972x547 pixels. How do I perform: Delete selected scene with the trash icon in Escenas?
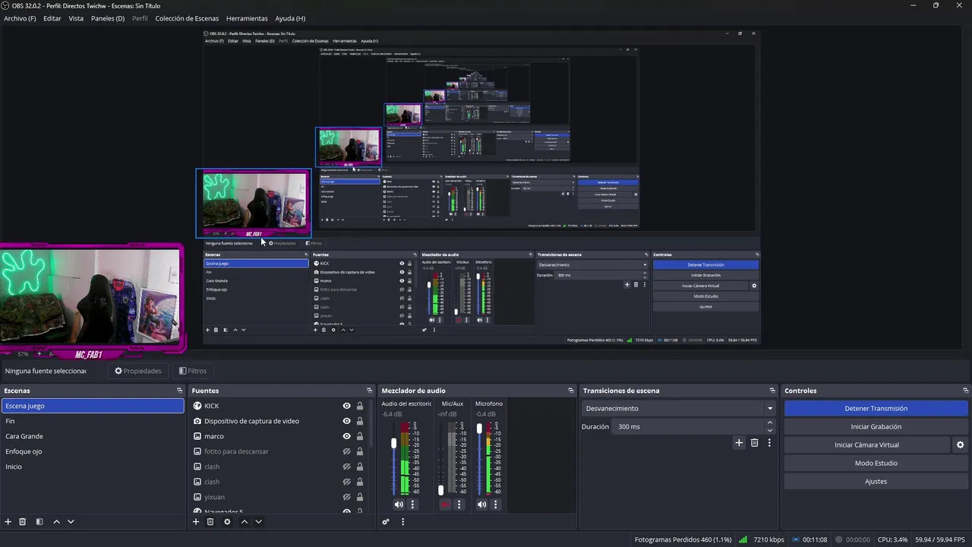pos(23,522)
